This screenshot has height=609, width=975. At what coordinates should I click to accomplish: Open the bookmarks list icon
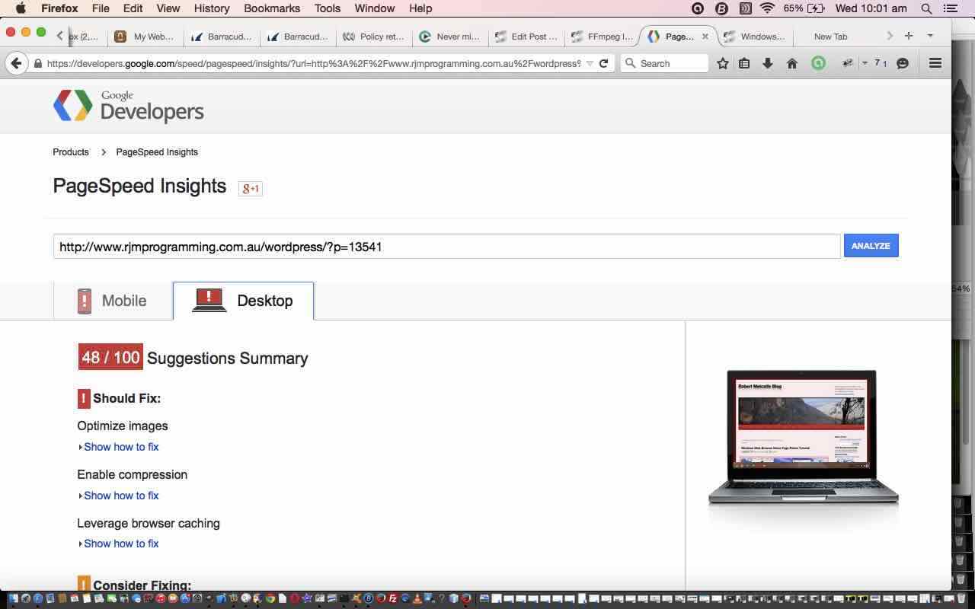click(744, 63)
